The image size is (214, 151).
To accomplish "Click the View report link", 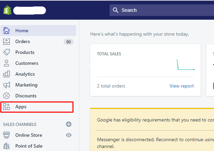I will pos(182,86).
